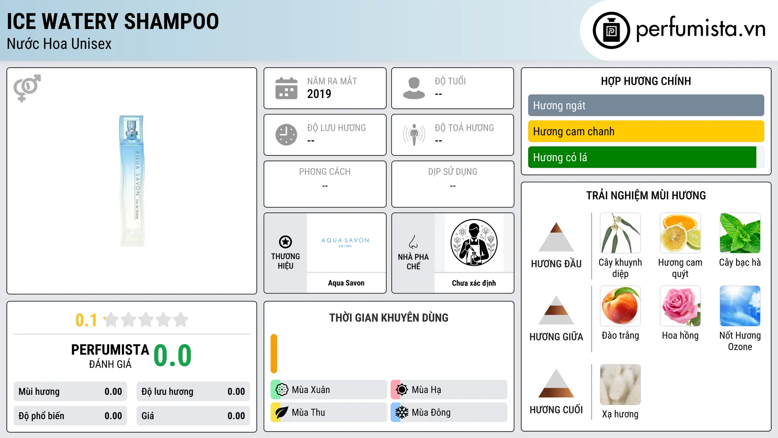The width and height of the screenshot is (778, 438).
Task: Select the Mùa Hạ season button
Action: coord(449,390)
